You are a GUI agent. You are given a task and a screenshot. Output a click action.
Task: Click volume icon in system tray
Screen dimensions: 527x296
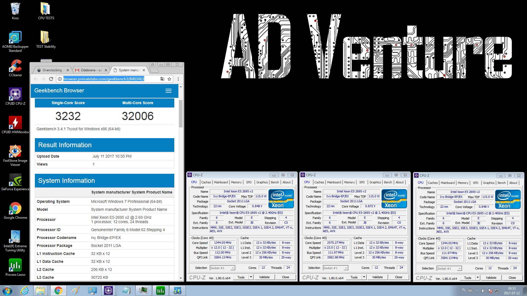coord(483,291)
